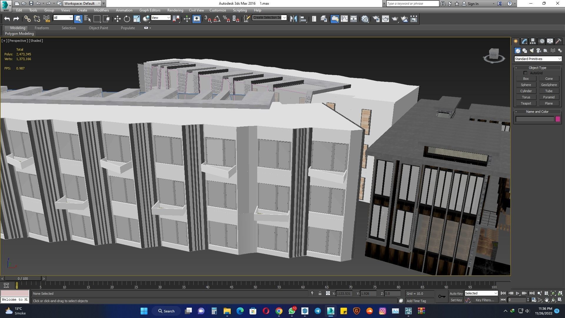Toggle the selection lock padlock
This screenshot has width=565, height=318.
[x=320, y=293]
